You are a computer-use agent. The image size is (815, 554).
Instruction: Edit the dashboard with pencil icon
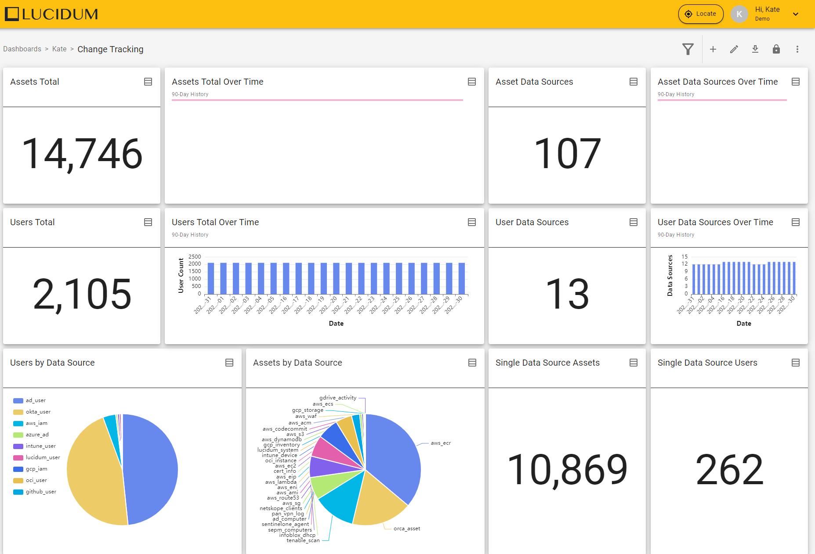[x=734, y=49]
